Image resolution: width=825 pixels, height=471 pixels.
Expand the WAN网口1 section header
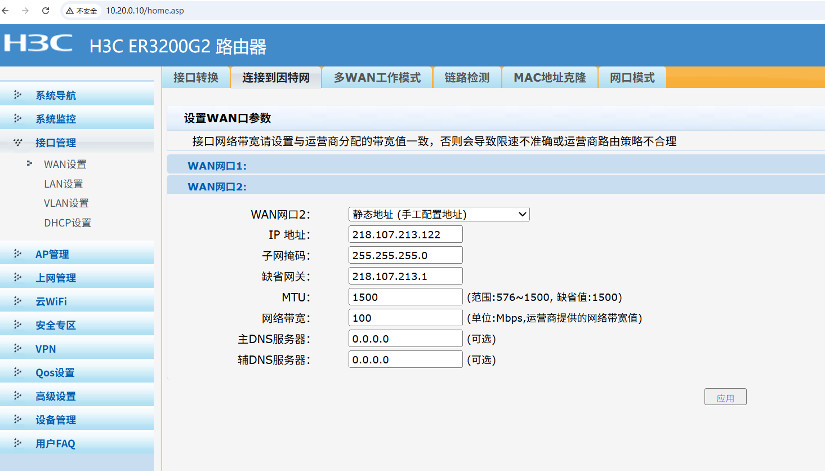[217, 166]
